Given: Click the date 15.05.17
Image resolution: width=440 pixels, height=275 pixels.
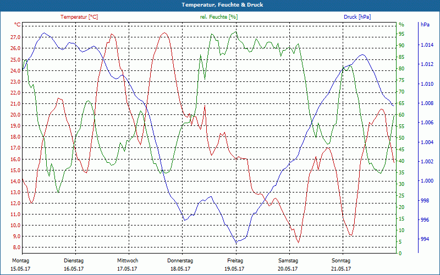Looking at the screenshot, I should (x=20, y=269).
